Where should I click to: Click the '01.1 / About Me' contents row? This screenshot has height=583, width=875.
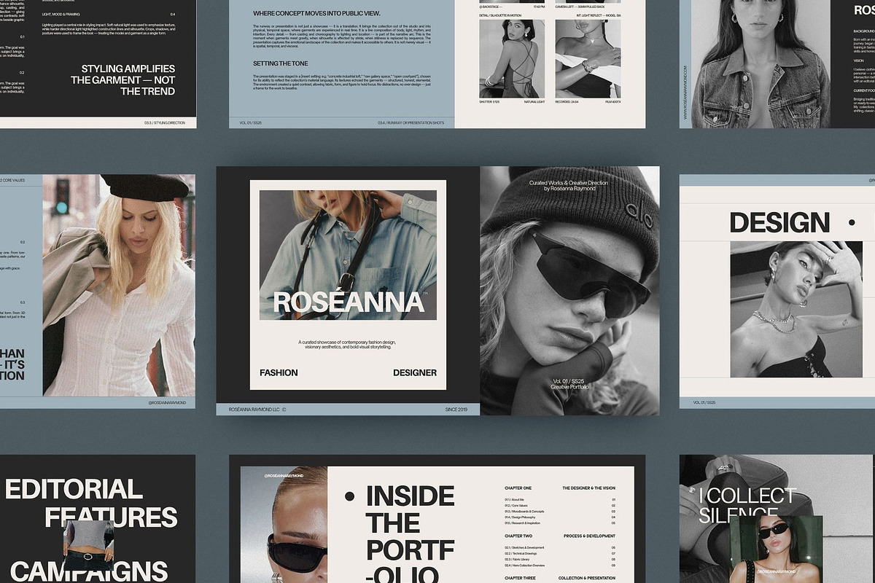(560, 500)
